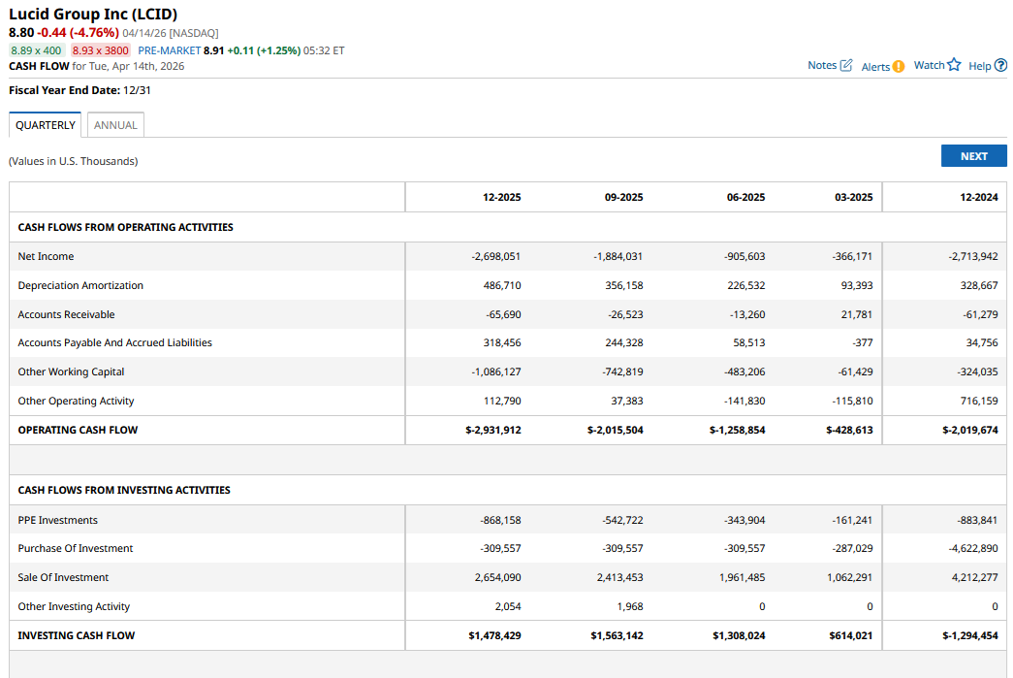Click the orange Alerts exclamation icon
Image resolution: width=1013 pixels, height=678 pixels.
pos(898,67)
